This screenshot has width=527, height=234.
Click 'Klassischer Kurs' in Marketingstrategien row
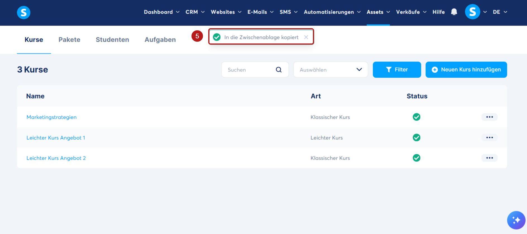[330, 117]
